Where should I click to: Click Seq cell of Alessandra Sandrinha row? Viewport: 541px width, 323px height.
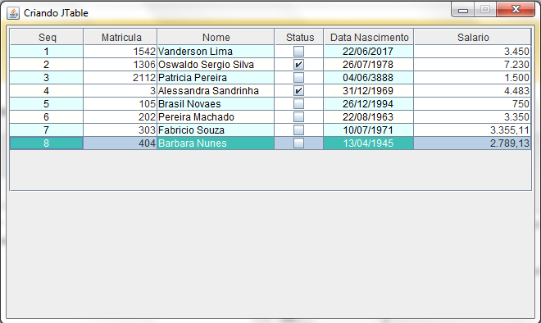click(x=47, y=91)
